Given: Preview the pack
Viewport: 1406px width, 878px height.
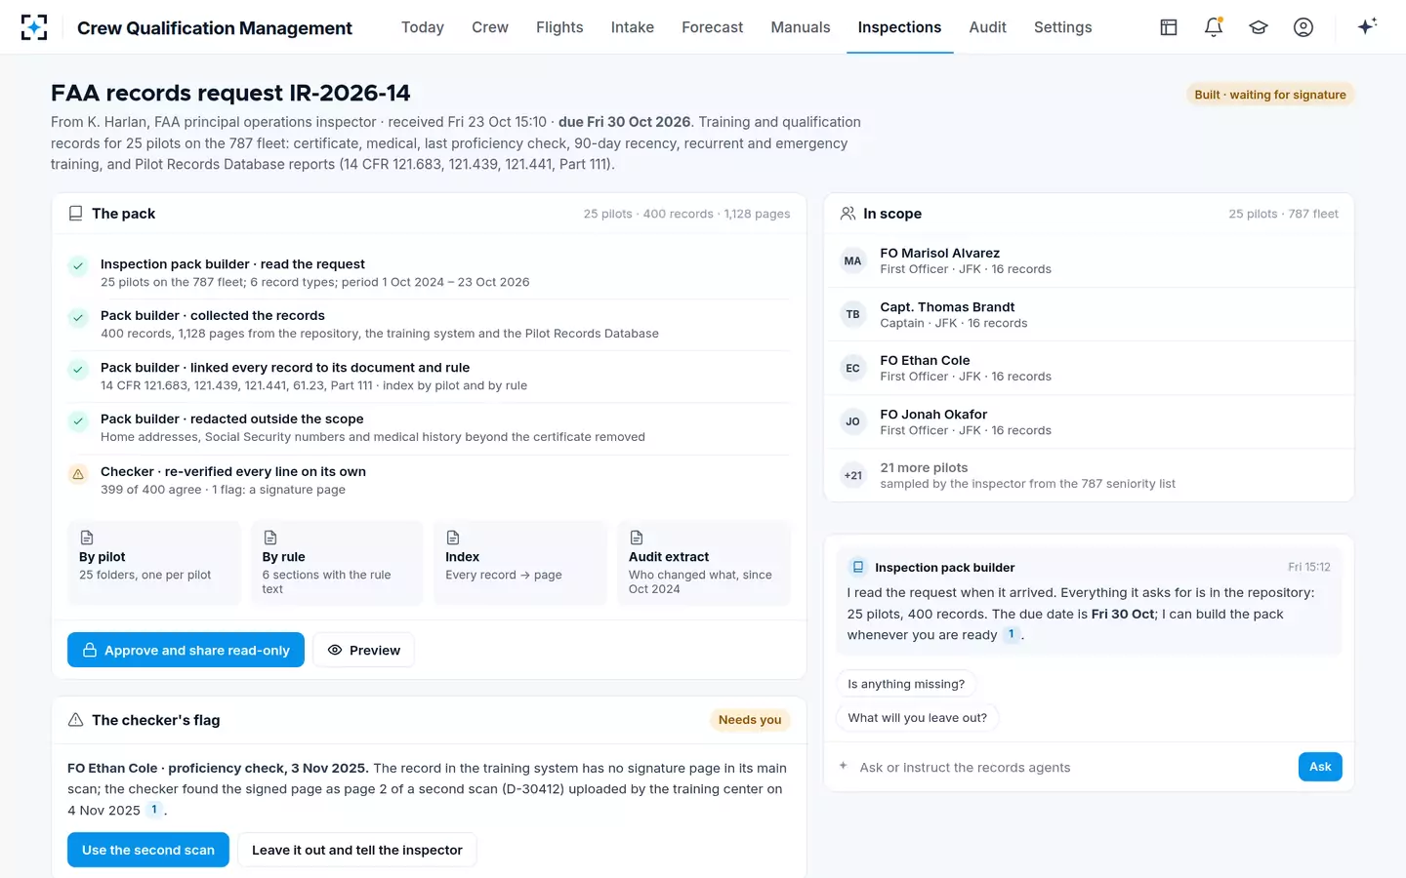Looking at the screenshot, I should pyautogui.click(x=363, y=650).
